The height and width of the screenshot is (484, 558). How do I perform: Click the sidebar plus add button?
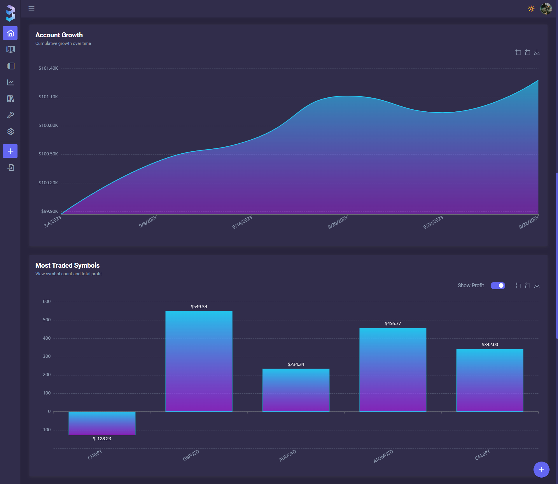[x=11, y=151]
